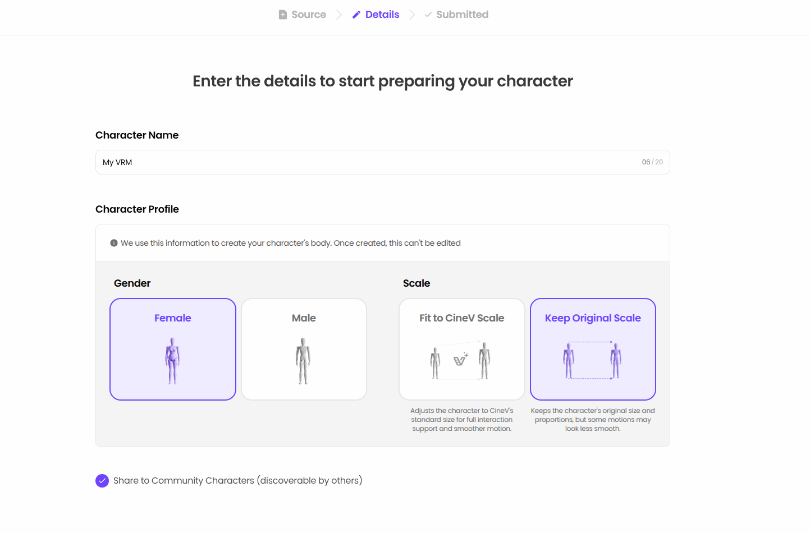Uncheck the Share to Community Characters checkbox
810x533 pixels.
pos(102,481)
